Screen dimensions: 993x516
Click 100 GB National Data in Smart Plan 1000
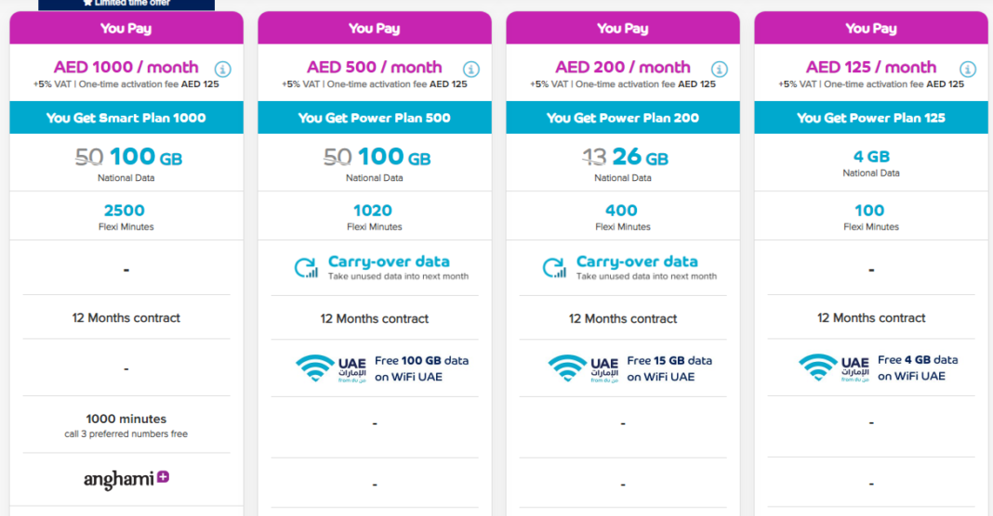(146, 156)
